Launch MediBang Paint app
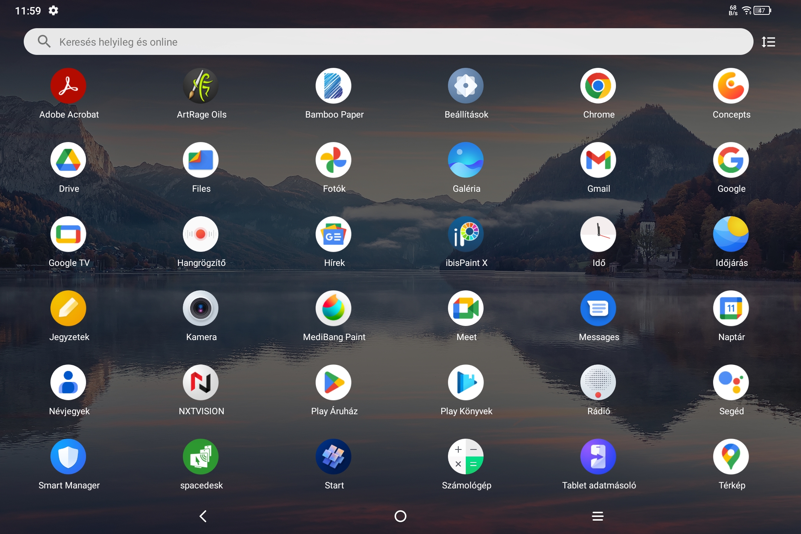This screenshot has width=801, height=534. pyautogui.click(x=334, y=308)
